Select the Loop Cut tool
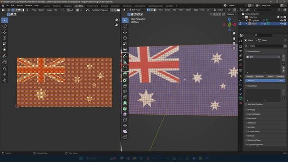This screenshot has width=288, height=162. 125,91
